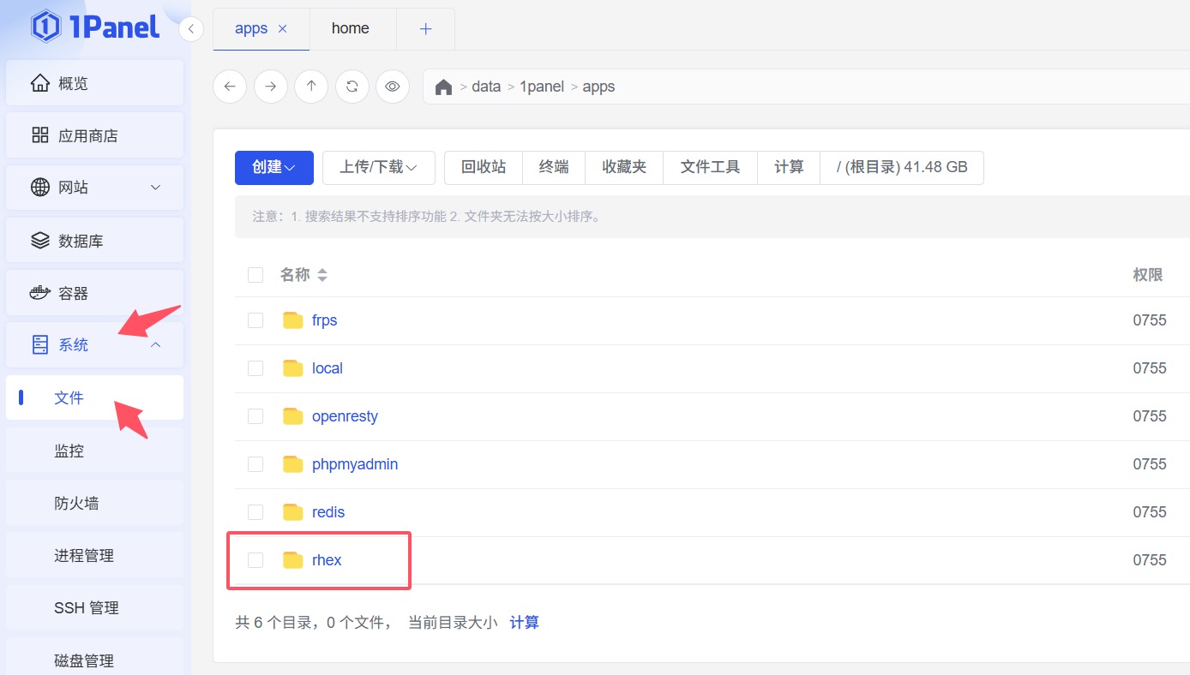Viewport: 1190px width, 675px height.
Task: Click the 计算 toolbar button
Action: point(789,168)
